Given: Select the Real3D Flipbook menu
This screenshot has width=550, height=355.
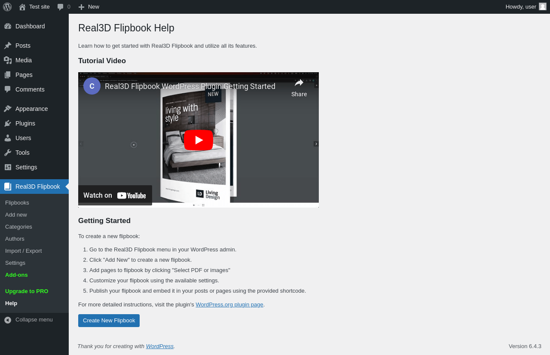Looking at the screenshot, I should click(34, 187).
